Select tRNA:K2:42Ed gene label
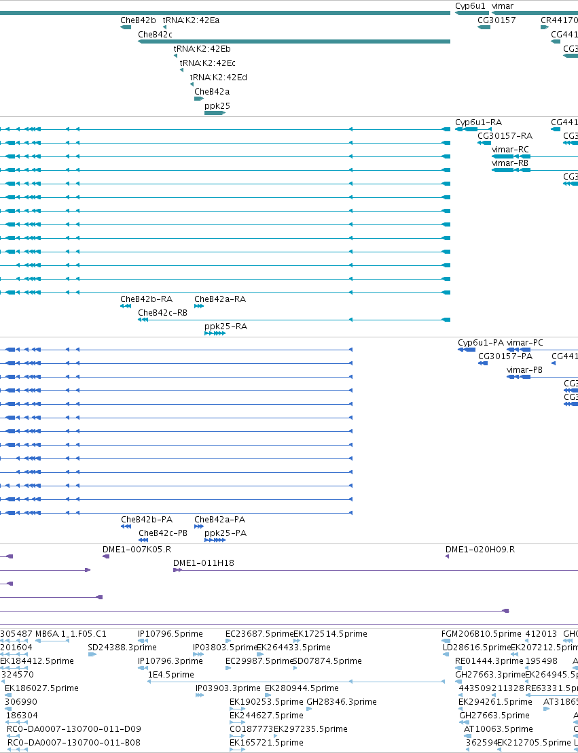The width and height of the screenshot is (578, 753). pyautogui.click(x=218, y=78)
